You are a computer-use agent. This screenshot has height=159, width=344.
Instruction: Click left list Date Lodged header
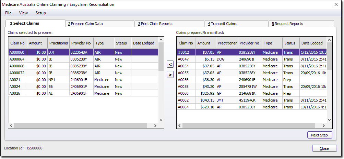click(x=145, y=43)
